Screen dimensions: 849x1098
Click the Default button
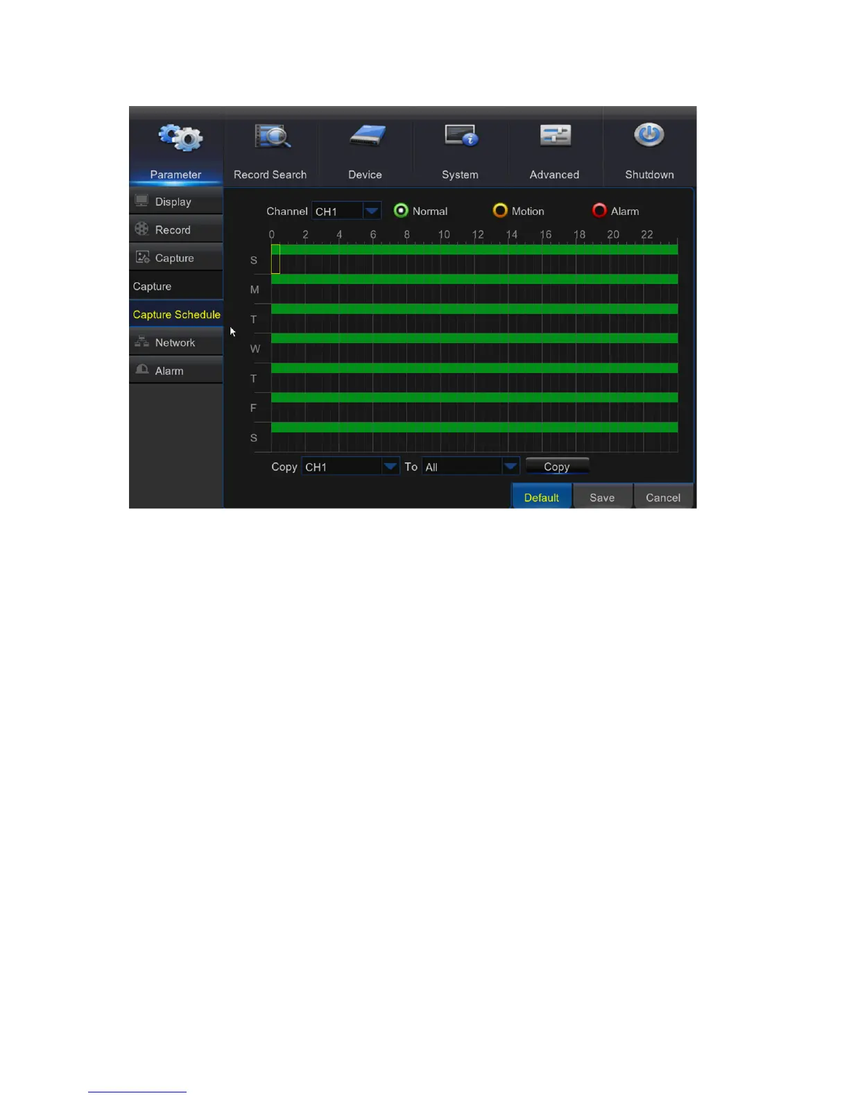point(542,497)
